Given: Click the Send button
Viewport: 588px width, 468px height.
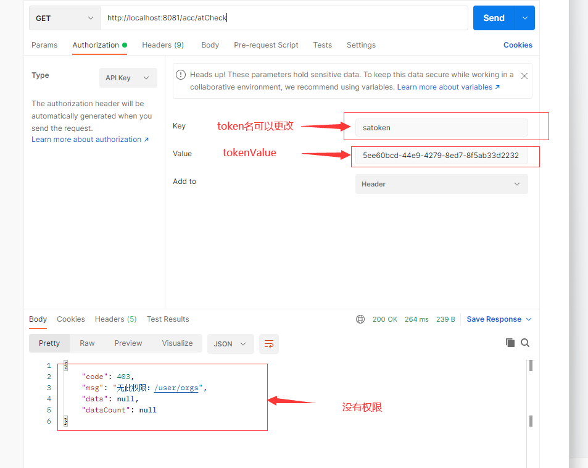Looking at the screenshot, I should 493,18.
